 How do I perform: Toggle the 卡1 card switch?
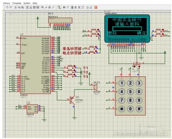[x=70, y=67]
